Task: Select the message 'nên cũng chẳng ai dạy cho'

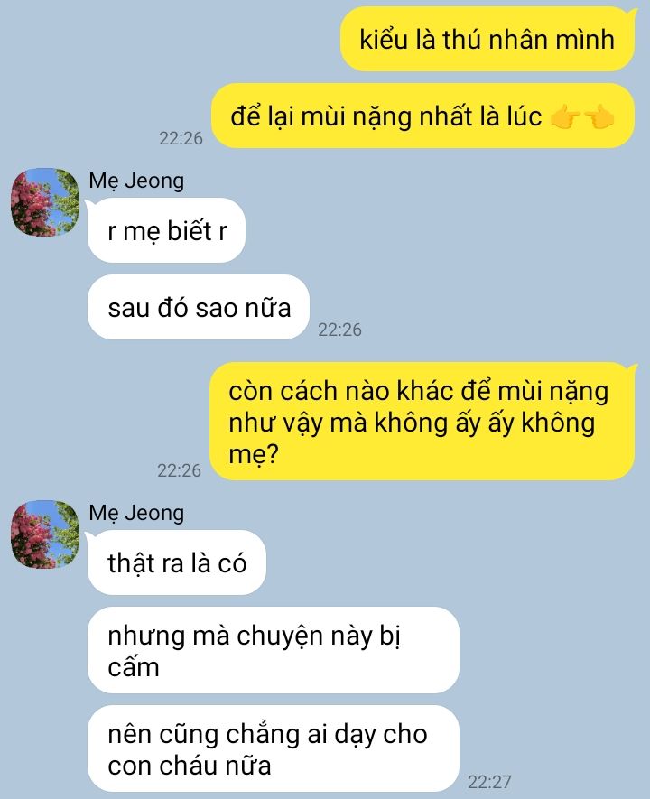Action: click(273, 749)
